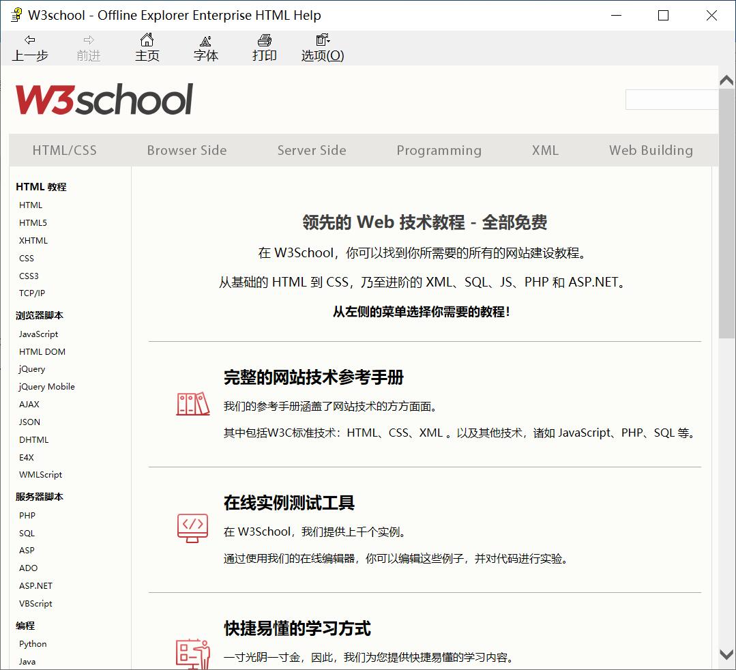Click the 服务器脚本 sidebar heading
The width and height of the screenshot is (736, 670).
40,497
